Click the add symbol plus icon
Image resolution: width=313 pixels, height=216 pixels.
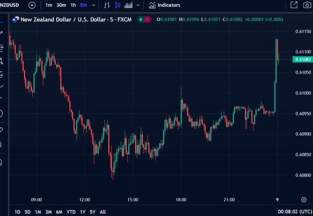click(32, 5)
